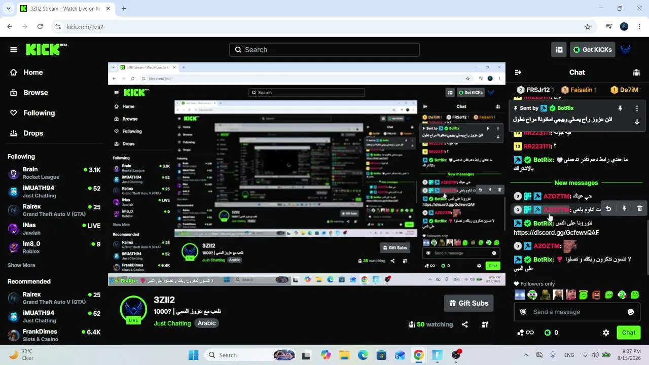Open pinned message more options
The image size is (649, 365).
click(637, 108)
